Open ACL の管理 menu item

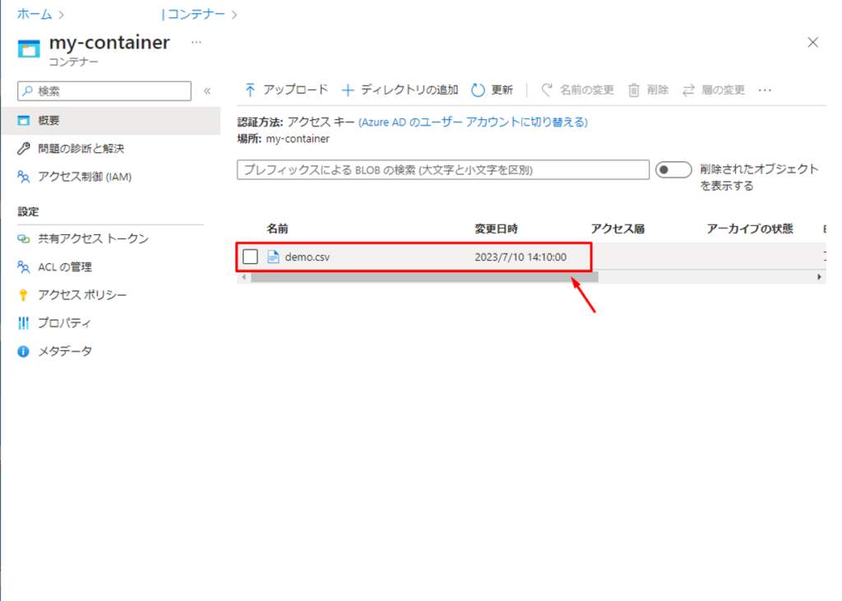tap(111, 266)
